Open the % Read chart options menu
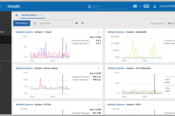 (99, 32)
